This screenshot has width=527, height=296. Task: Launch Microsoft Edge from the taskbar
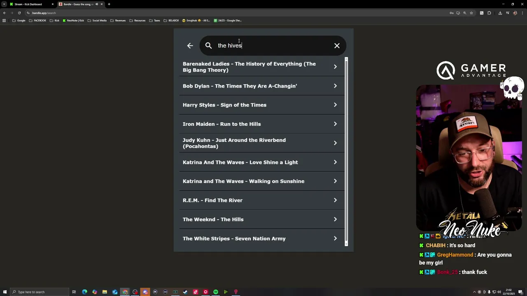pos(84,292)
